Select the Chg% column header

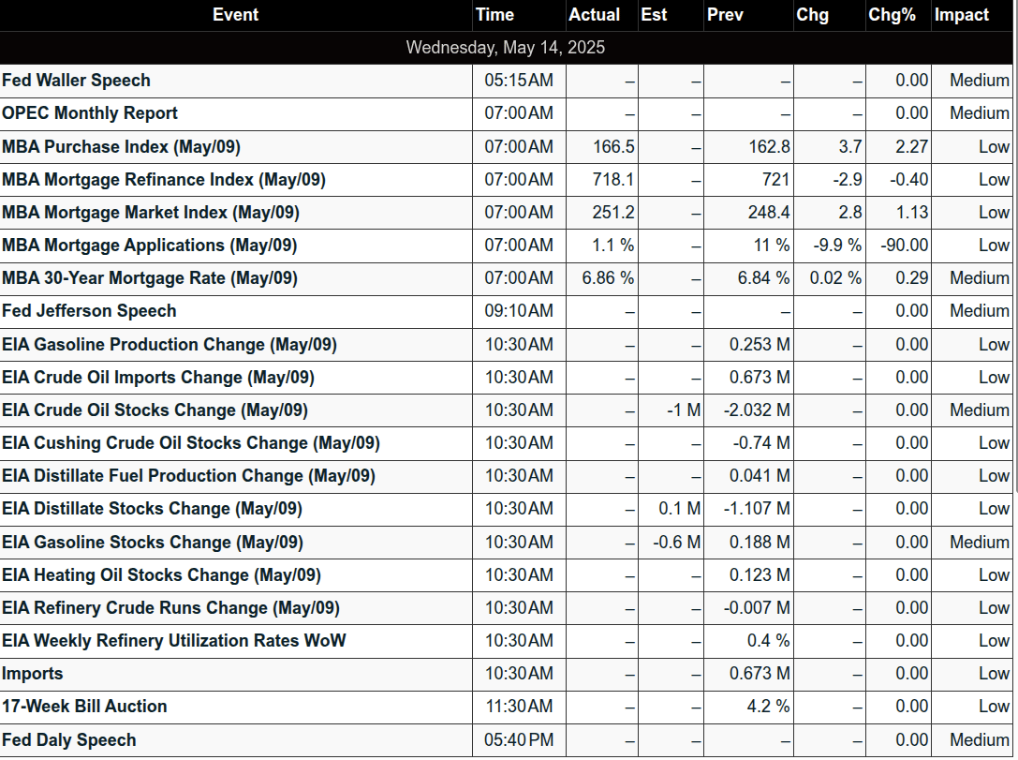point(893,15)
